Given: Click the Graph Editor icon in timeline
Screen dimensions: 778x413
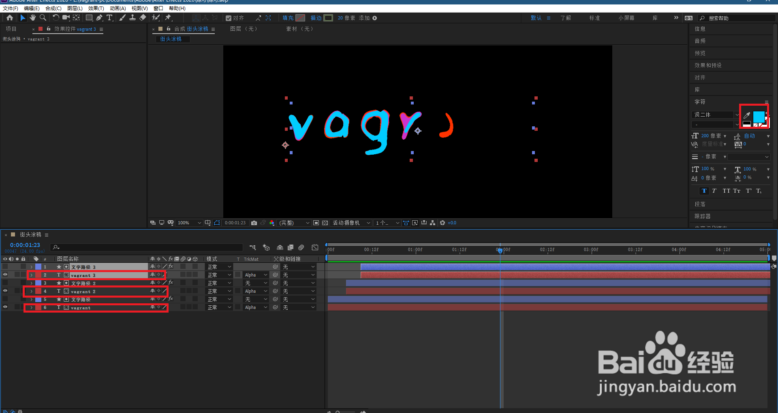Looking at the screenshot, I should tap(315, 247).
